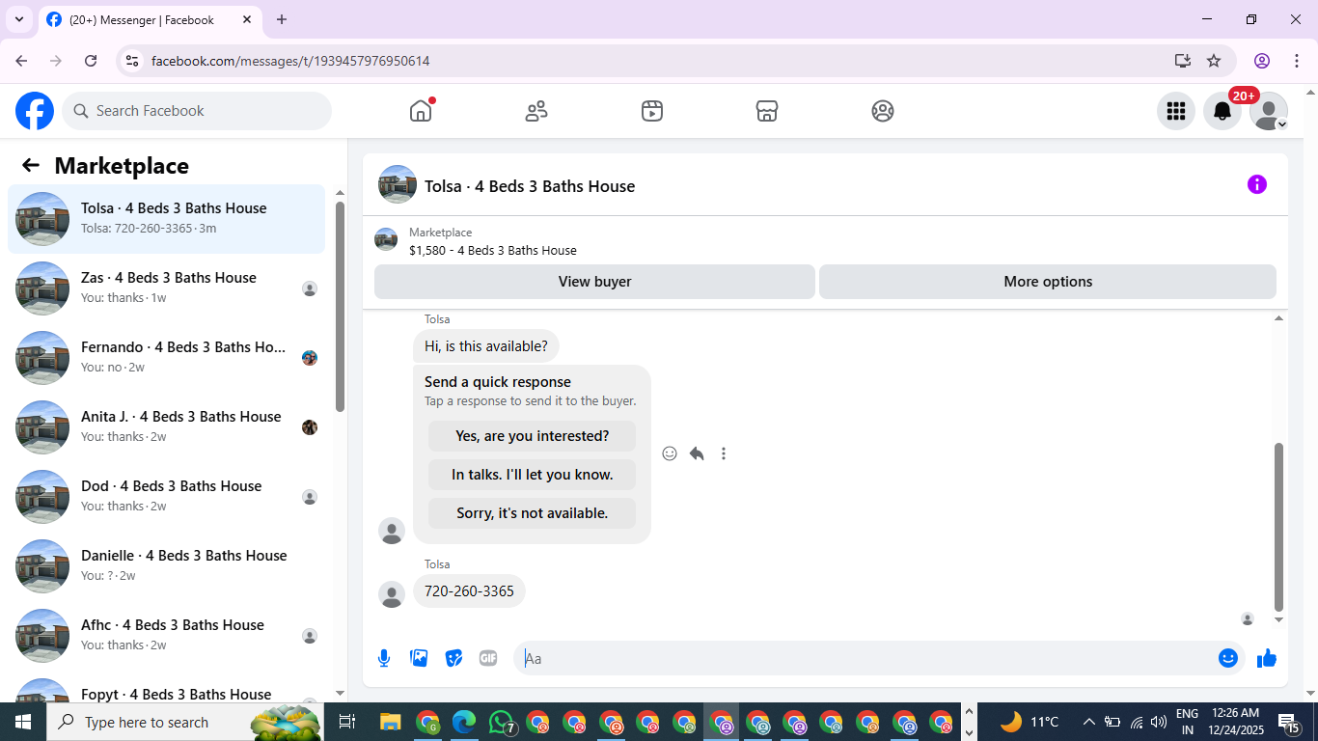Click Tolsa's chat header house thumbnail
The height and width of the screenshot is (741, 1318).
pos(398,184)
